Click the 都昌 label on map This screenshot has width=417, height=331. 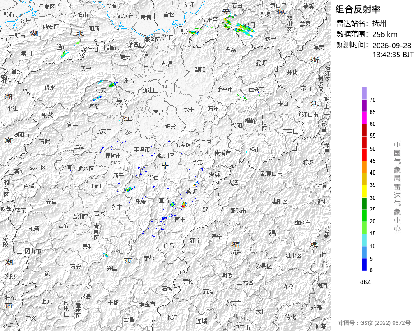tap(167, 64)
